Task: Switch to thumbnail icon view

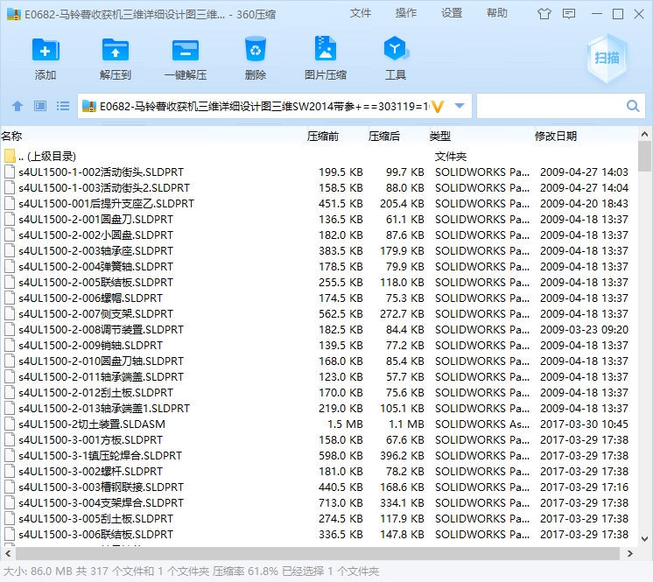Action: (x=40, y=106)
